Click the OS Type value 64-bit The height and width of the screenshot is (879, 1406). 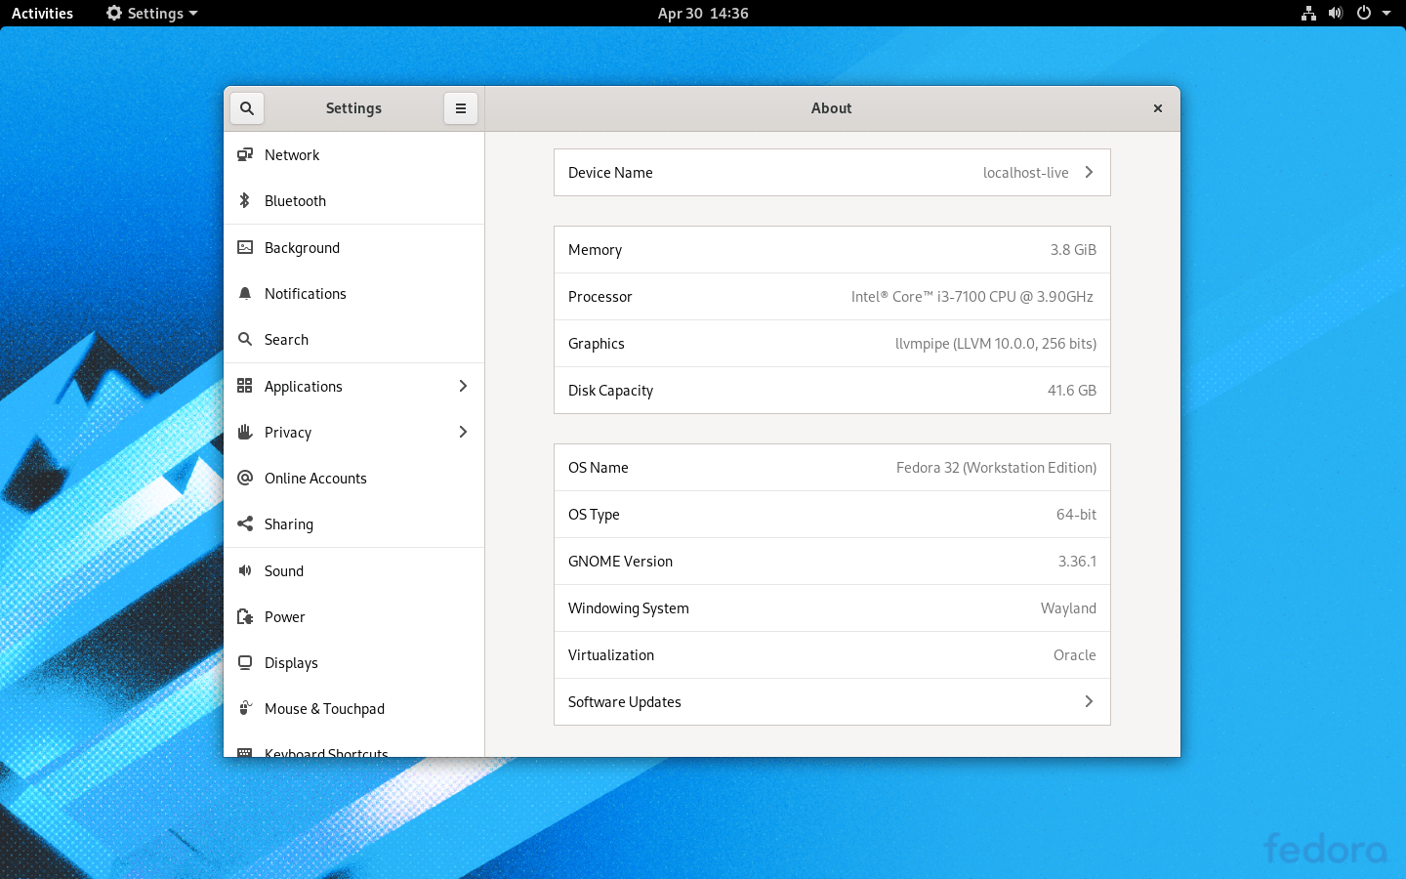click(1076, 514)
